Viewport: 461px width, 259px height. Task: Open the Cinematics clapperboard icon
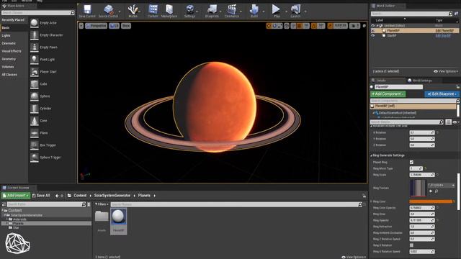tap(232, 9)
